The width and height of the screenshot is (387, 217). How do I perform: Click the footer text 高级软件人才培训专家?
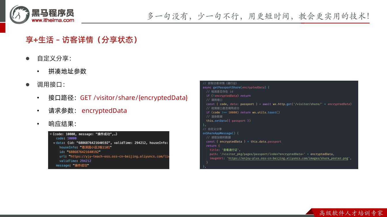pos(351,213)
